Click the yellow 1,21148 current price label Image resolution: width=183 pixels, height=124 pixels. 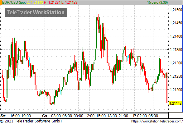(176, 103)
